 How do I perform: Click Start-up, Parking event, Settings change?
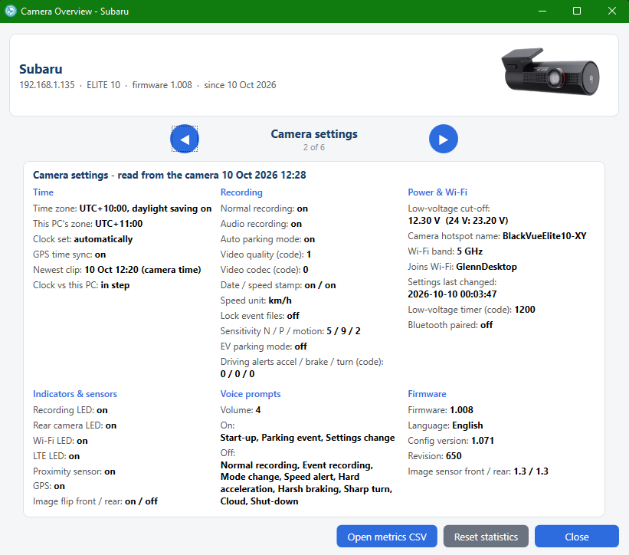pyautogui.click(x=307, y=438)
